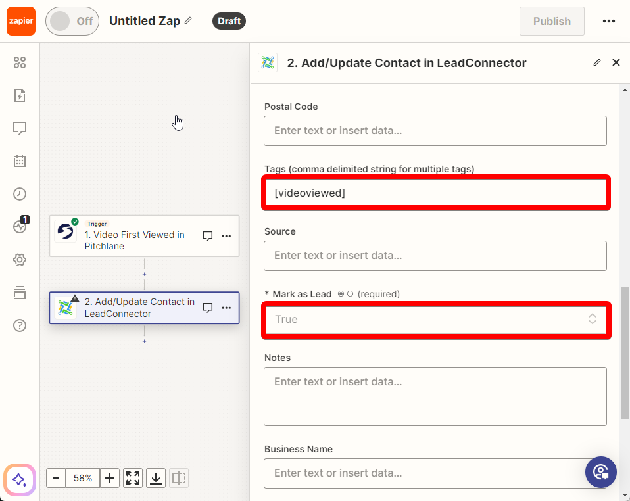
Task: Click the Notes text area
Action: coord(435,396)
